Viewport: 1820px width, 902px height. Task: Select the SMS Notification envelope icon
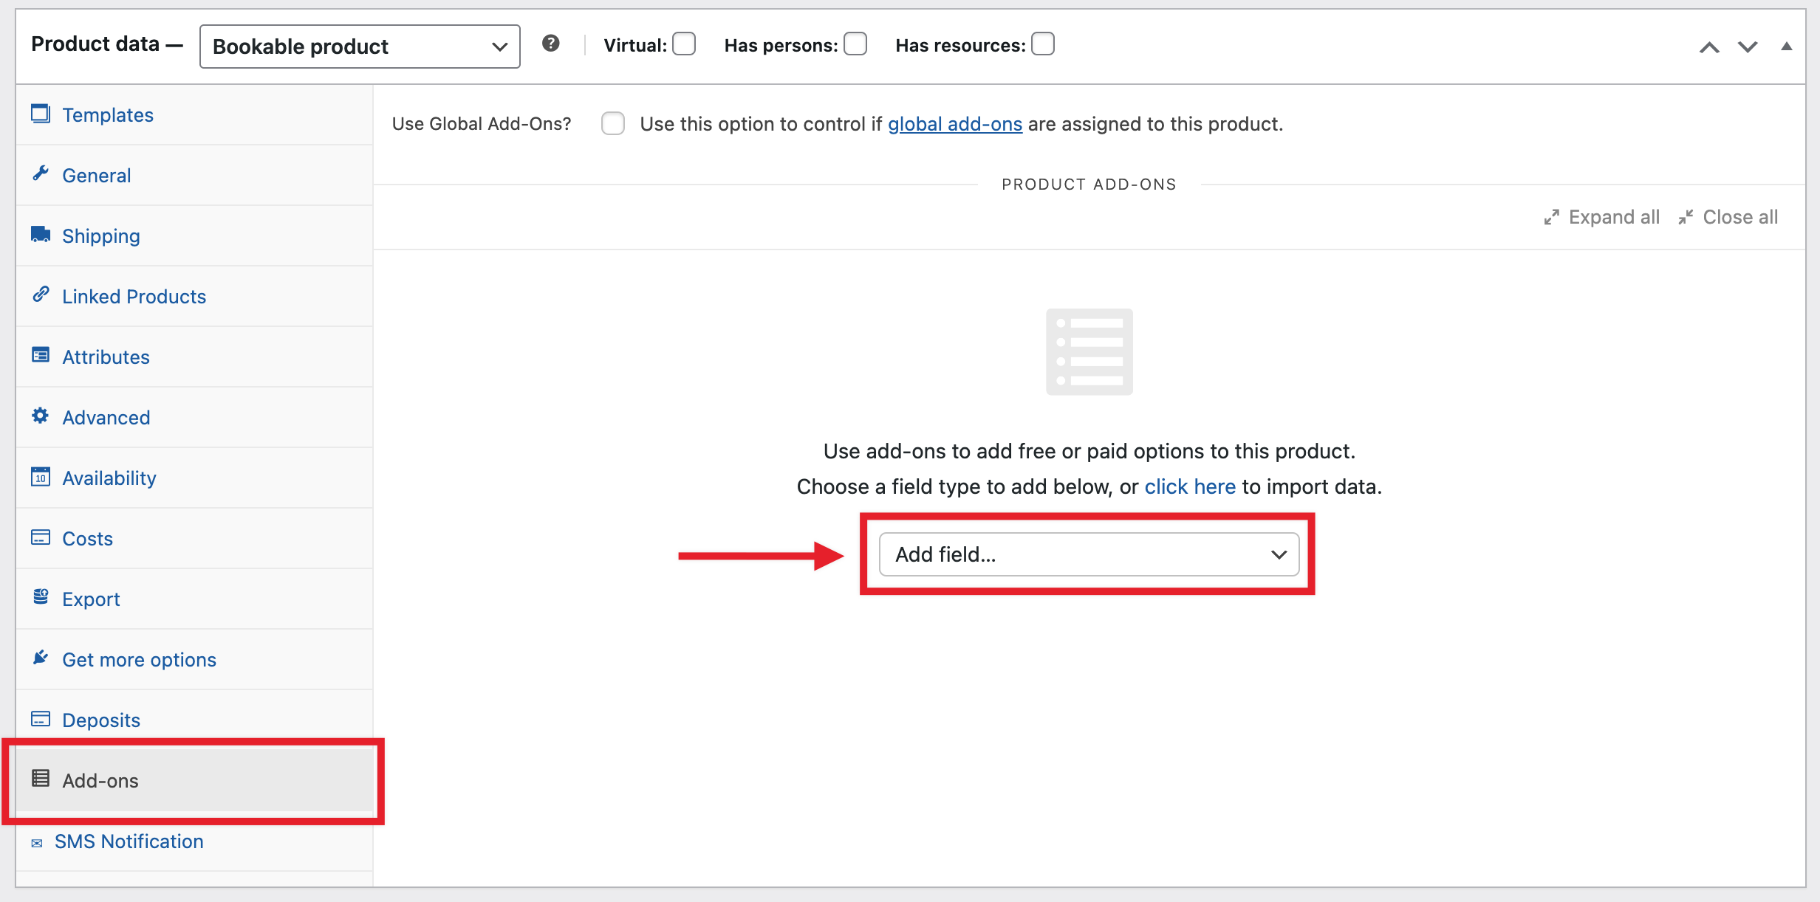pyautogui.click(x=37, y=841)
